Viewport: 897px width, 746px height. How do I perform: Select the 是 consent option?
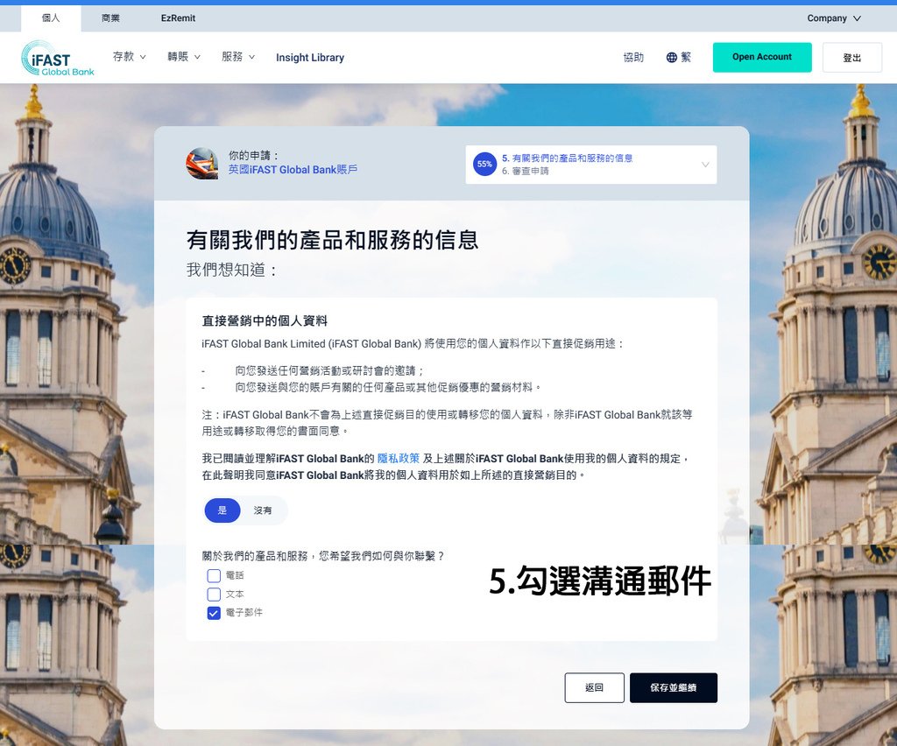[x=222, y=510]
